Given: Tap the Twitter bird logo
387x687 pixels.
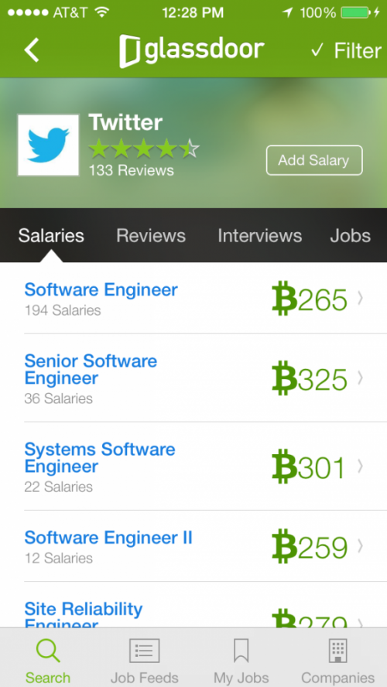Looking at the screenshot, I should 48,145.
